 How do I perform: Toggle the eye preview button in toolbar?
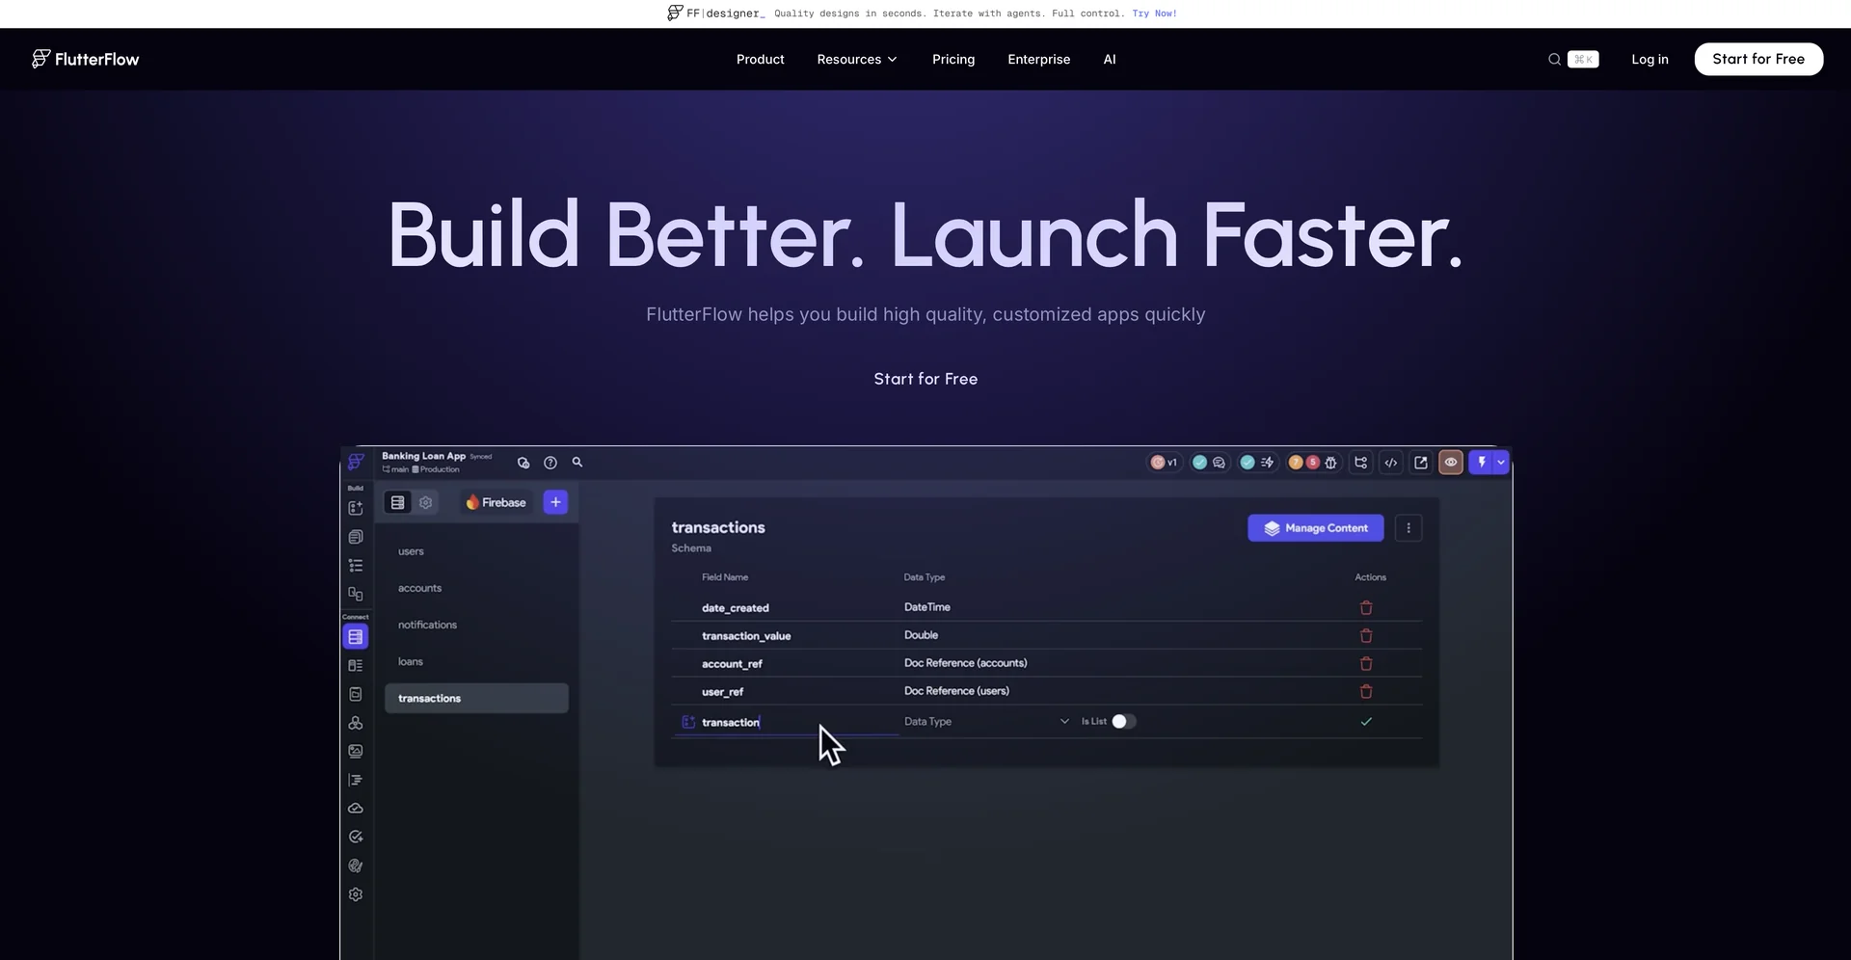coord(1451,463)
